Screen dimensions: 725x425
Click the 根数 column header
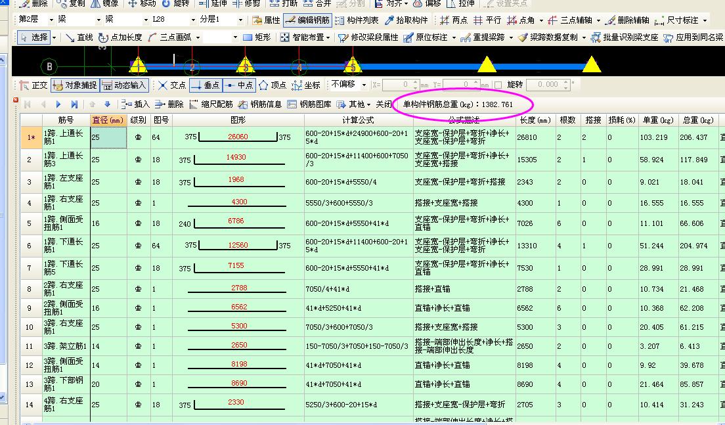point(567,120)
